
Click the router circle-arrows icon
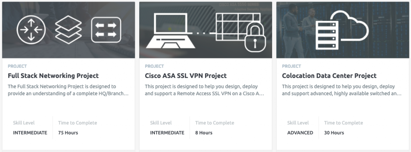(x=31, y=30)
